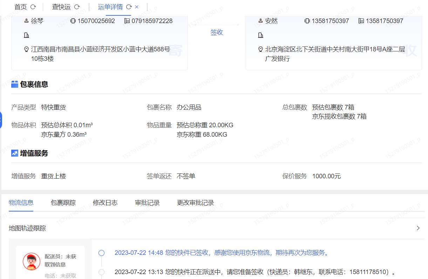Go to the 首页 tab
The width and height of the screenshot is (428, 279).
20,7
